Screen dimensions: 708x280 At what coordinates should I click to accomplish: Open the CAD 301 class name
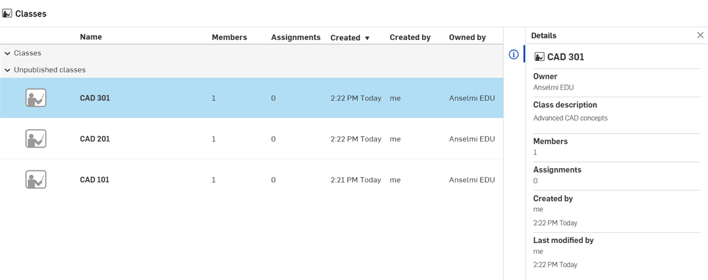95,98
